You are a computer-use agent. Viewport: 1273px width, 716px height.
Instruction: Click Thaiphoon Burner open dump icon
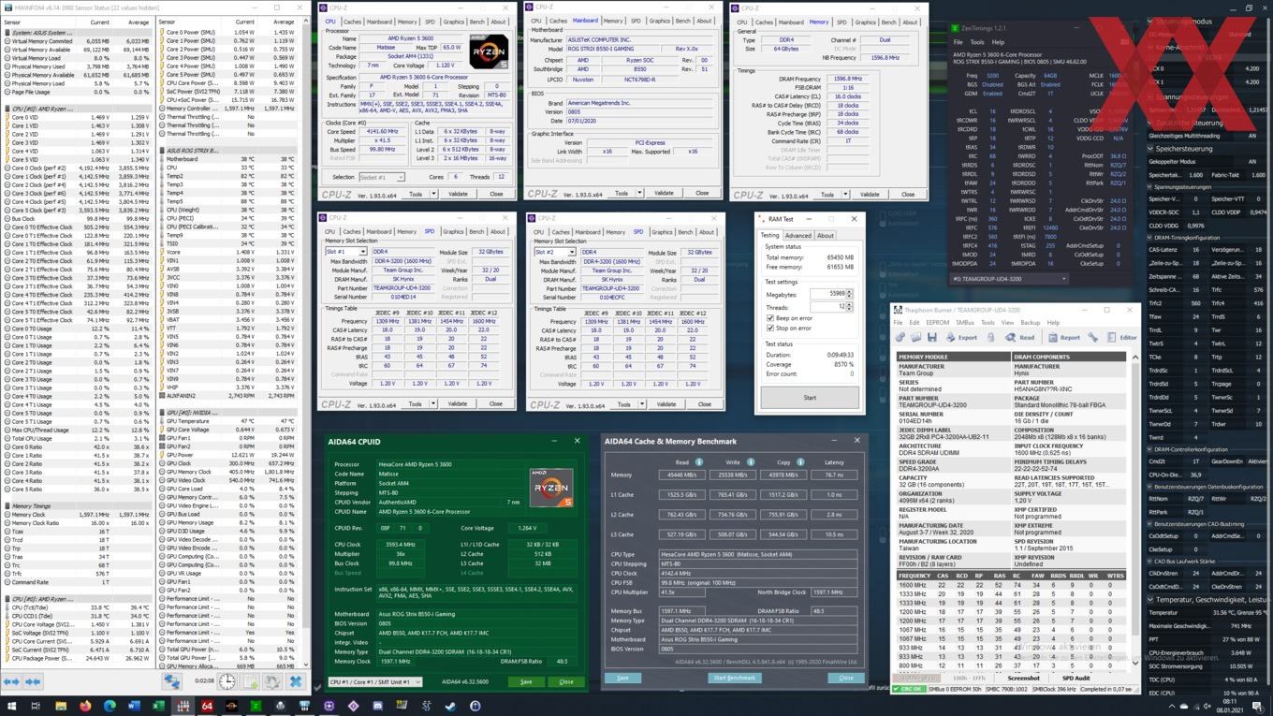point(915,337)
